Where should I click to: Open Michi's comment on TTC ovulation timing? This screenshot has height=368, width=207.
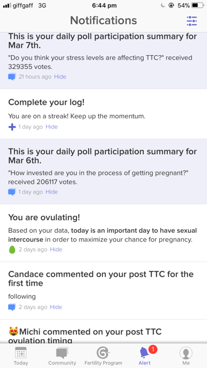pyautogui.click(x=103, y=332)
